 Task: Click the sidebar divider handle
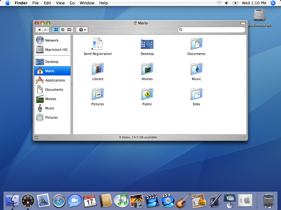(72, 84)
